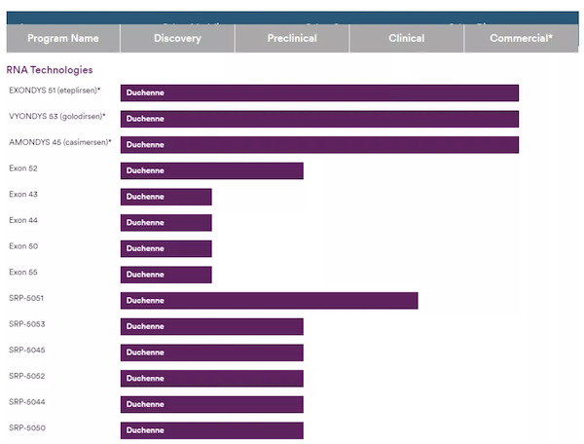Click VYONDYS 53 (golodirsen)* program name
584x444 pixels.
[57, 116]
